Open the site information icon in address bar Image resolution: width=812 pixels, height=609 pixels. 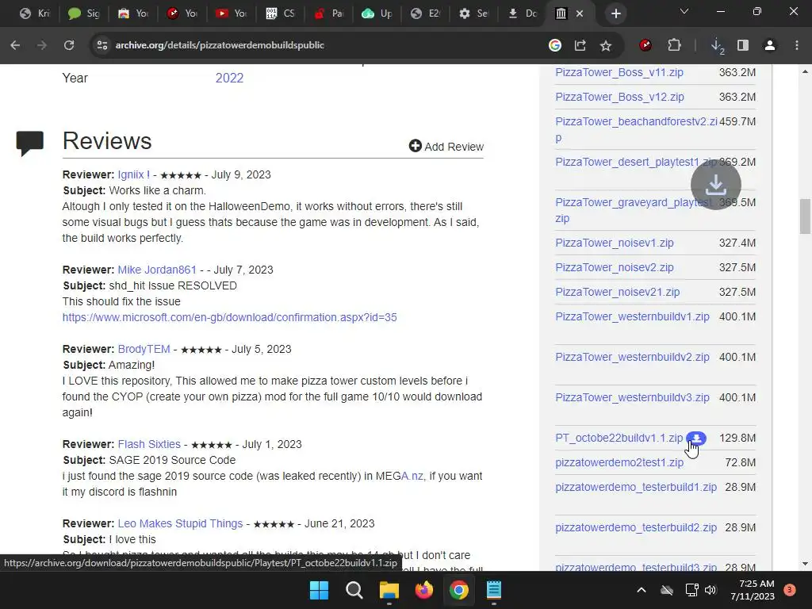(102, 45)
